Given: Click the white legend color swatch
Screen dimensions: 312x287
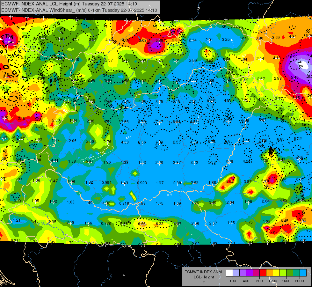Looking at the screenshot, I should pyautogui.click(x=229, y=273).
